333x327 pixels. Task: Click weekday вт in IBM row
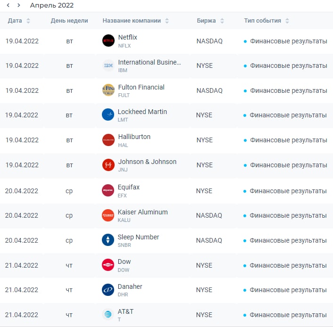tap(69, 66)
